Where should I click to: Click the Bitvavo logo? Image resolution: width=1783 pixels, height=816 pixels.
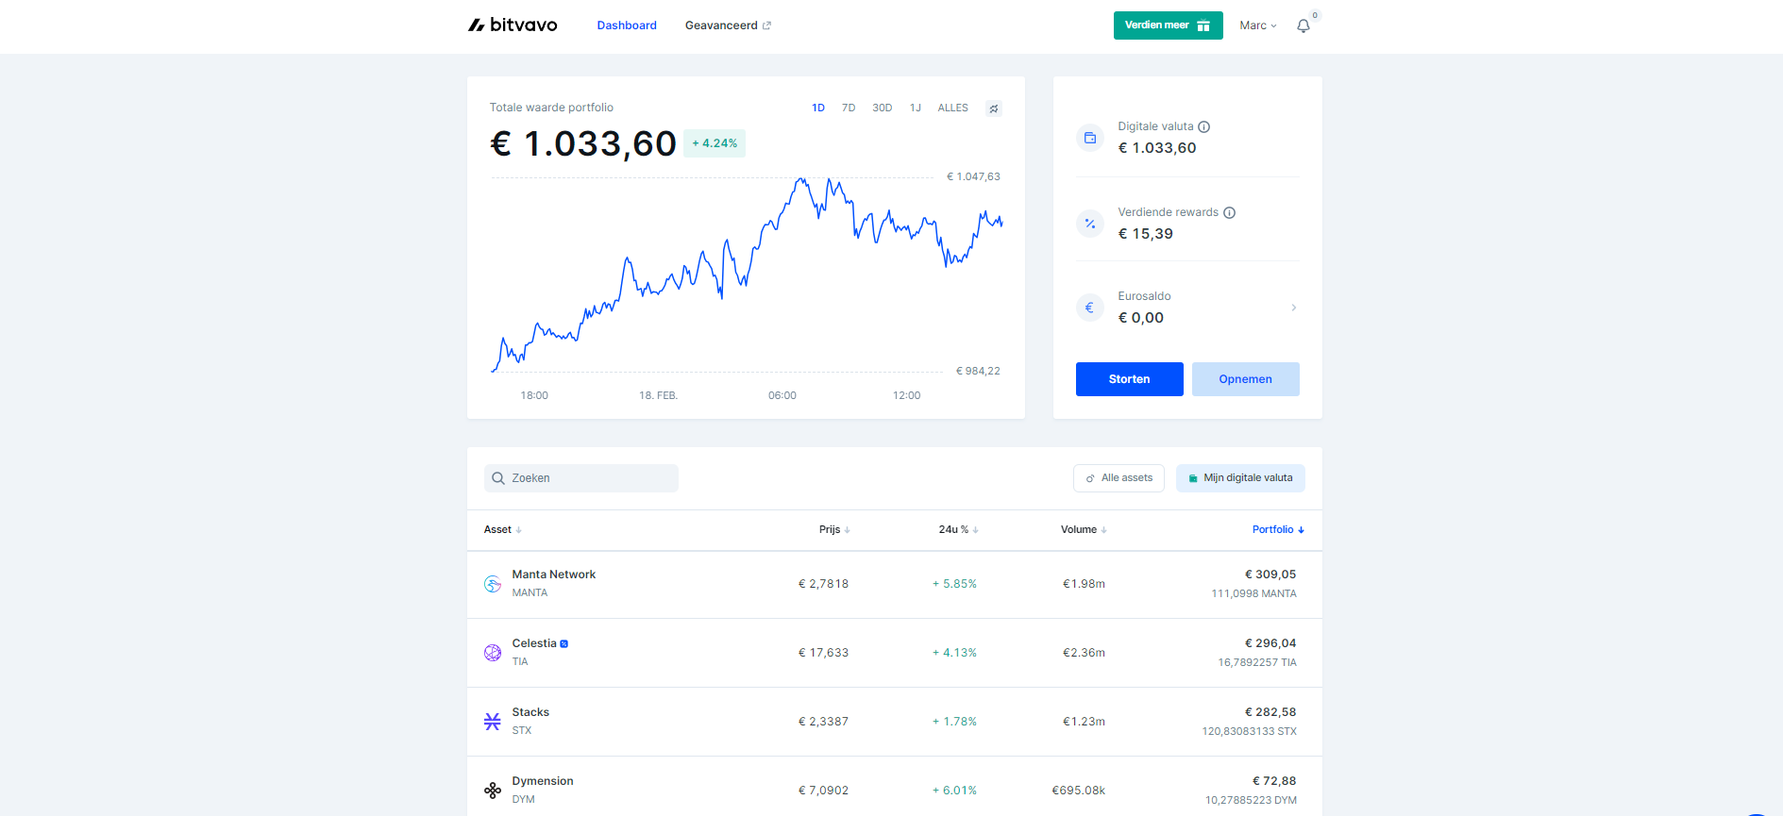[x=513, y=25]
